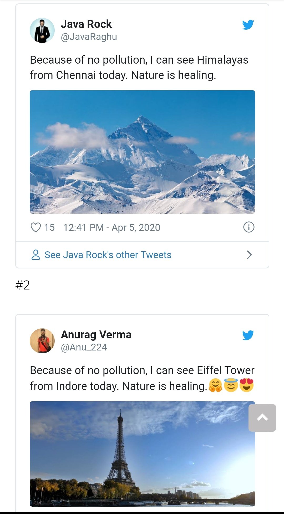Click the @JavaRaghu handle

89,37
